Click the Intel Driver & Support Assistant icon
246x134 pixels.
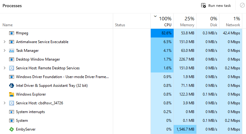(x=12, y=86)
